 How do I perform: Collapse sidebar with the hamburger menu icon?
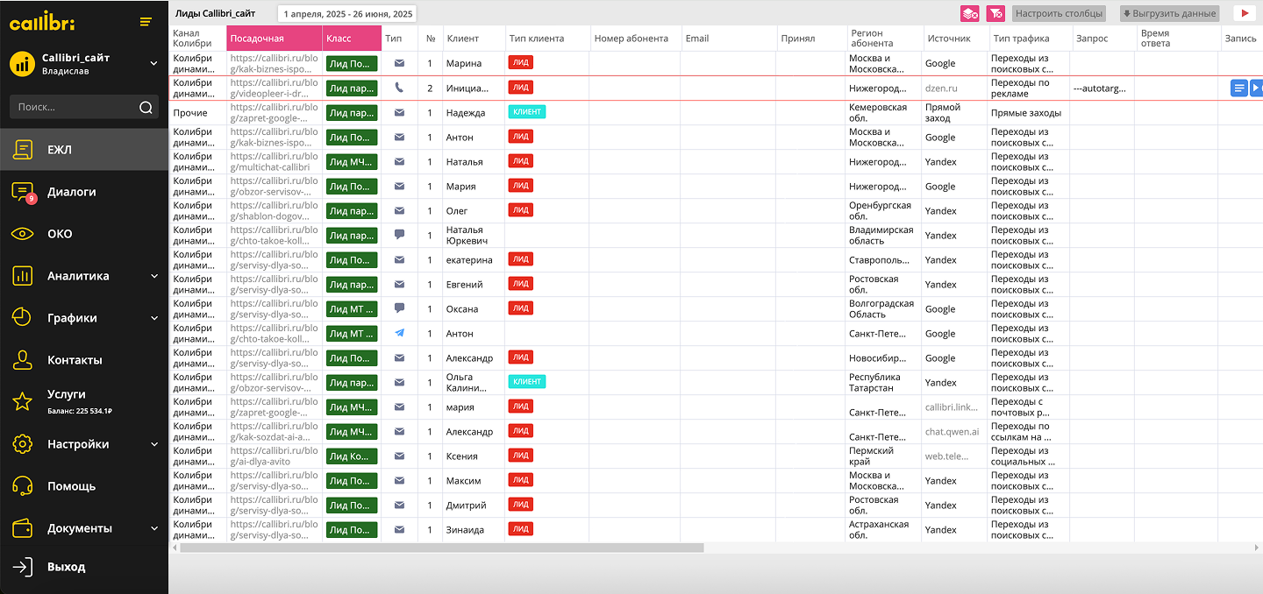pos(146,22)
